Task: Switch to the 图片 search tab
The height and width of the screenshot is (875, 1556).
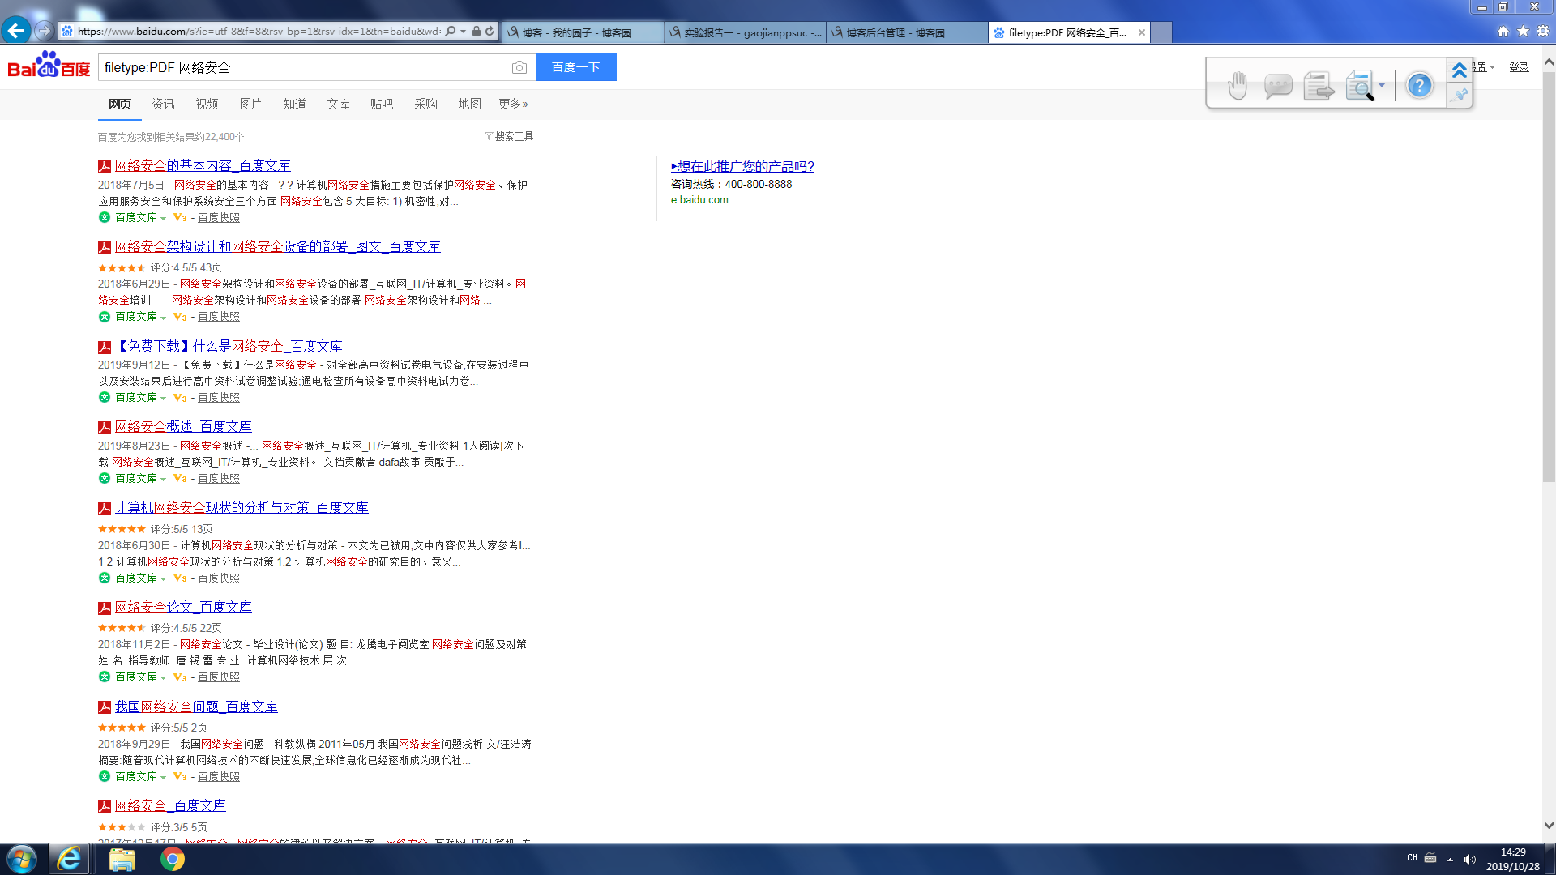Action: point(250,104)
